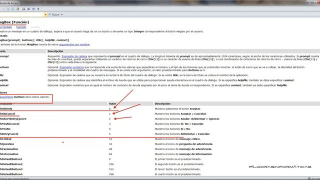Screen dimensions: 320x180
Task: Click 'Muestra el icono de mensaje crítico'
Action: [x=177, y=139]
